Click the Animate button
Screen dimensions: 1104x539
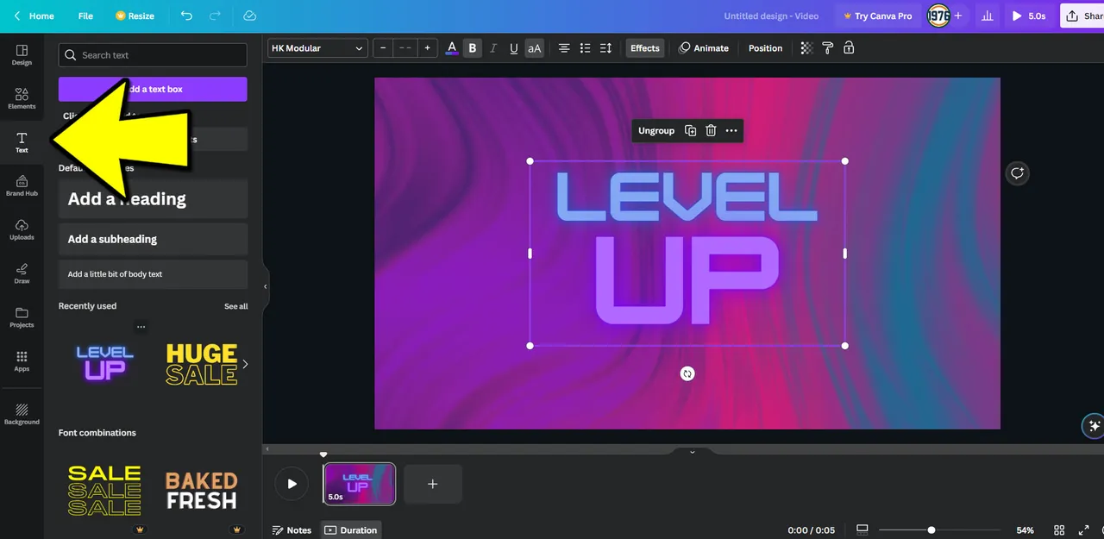tap(704, 48)
